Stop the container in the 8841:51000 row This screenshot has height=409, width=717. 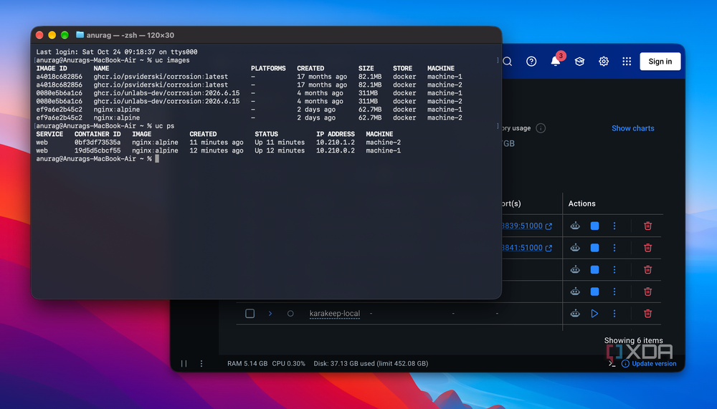594,248
